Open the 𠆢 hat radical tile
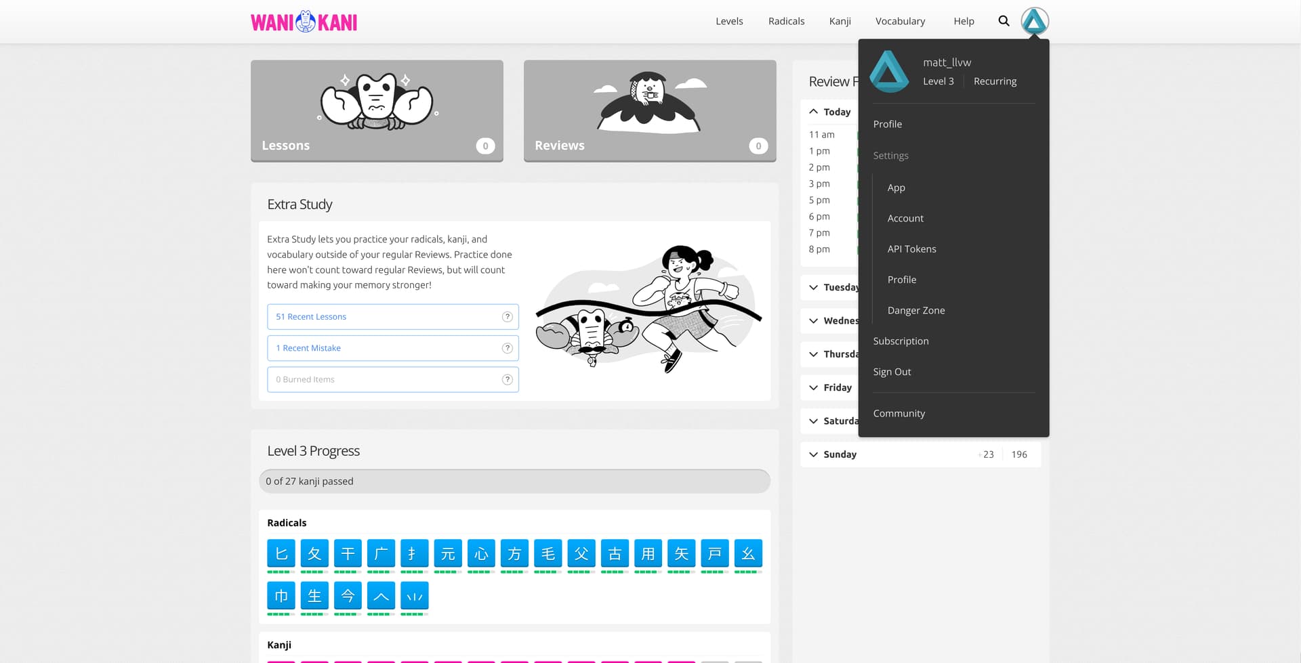This screenshot has height=663, width=1301. click(x=381, y=596)
